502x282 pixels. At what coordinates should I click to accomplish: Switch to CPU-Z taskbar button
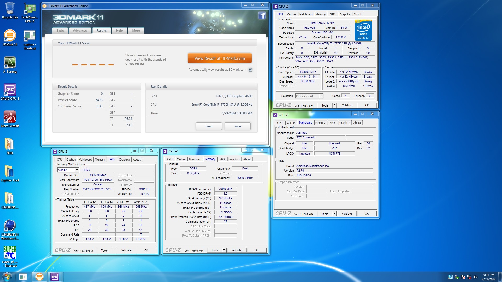click(x=55, y=277)
